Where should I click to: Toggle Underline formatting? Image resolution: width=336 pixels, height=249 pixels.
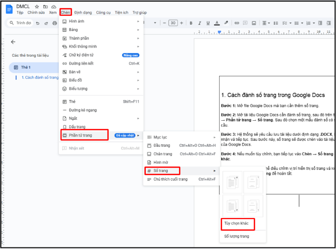pos(207,23)
